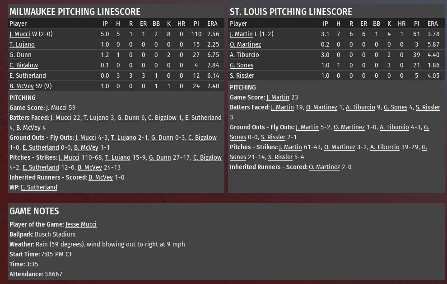Select ERA column header in Milwaukee table
This screenshot has width=447, height=284.
click(212, 24)
